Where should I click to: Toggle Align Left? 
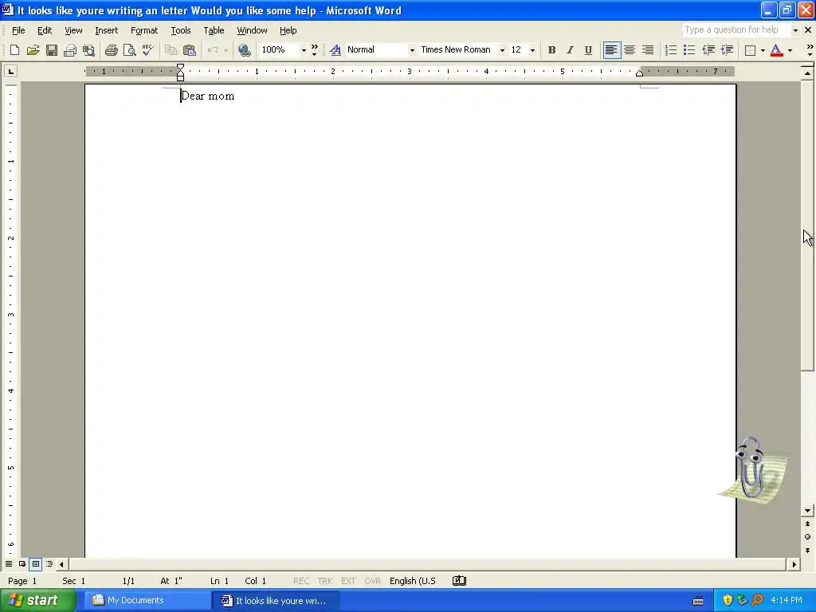611,50
